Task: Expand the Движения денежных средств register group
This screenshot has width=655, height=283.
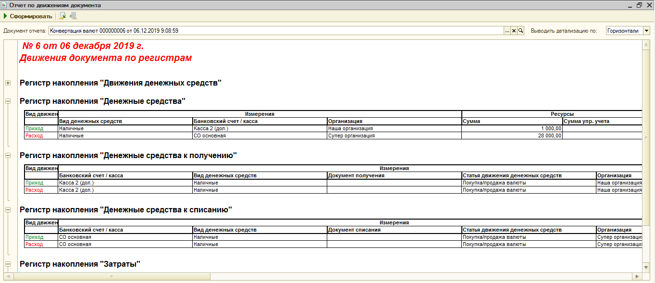Action: pyautogui.click(x=8, y=83)
